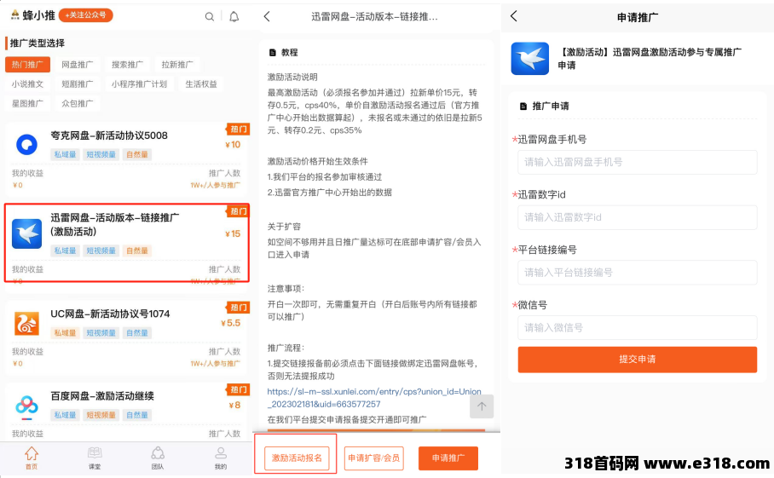Viewport: 774px width, 478px height.
Task: Focus the 迅雷网盘手机号 input field
Action: click(x=637, y=162)
